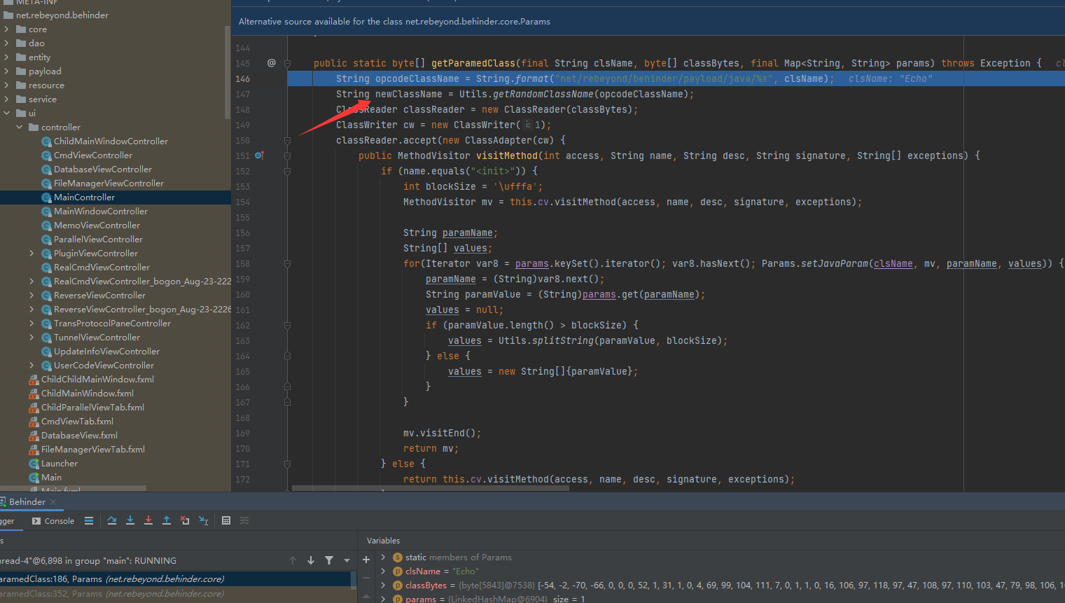The height and width of the screenshot is (603, 1065).
Task: Click the Drop Frame icon
Action: [185, 520]
